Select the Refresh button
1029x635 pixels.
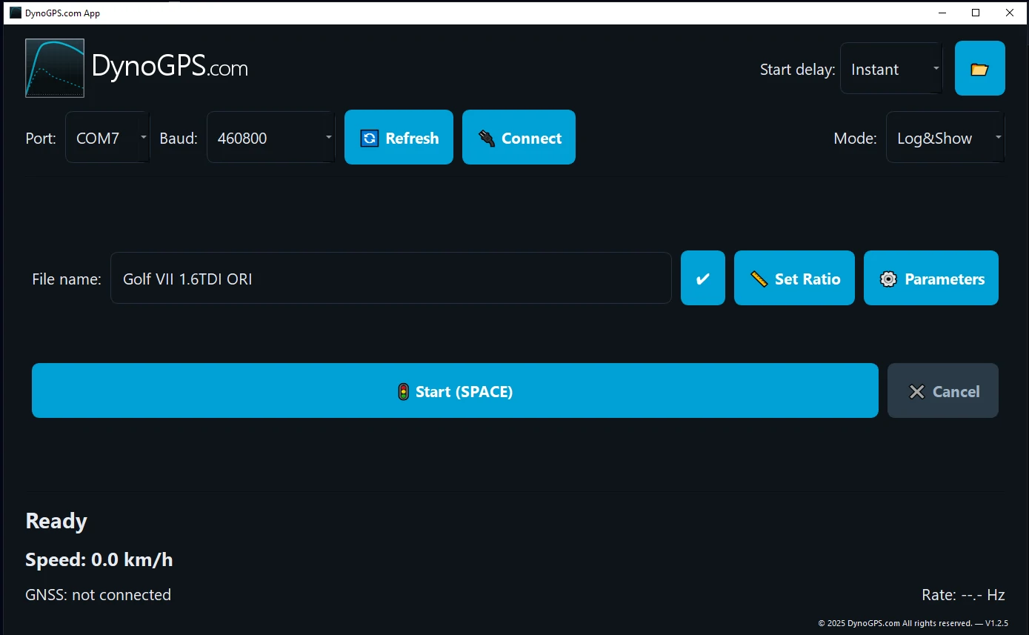coord(399,137)
